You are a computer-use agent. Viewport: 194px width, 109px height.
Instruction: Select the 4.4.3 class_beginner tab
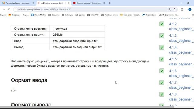click(54, 3)
